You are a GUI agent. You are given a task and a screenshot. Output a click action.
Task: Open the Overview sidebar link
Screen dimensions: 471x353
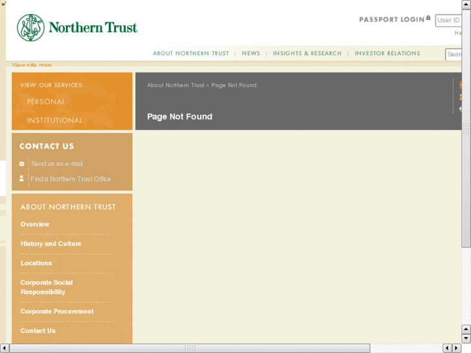point(35,224)
